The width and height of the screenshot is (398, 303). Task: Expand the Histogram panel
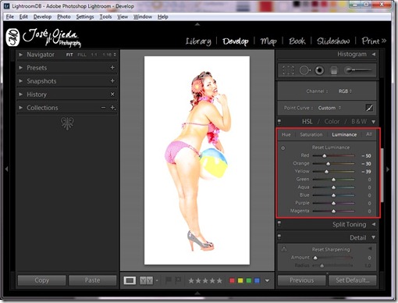click(374, 54)
